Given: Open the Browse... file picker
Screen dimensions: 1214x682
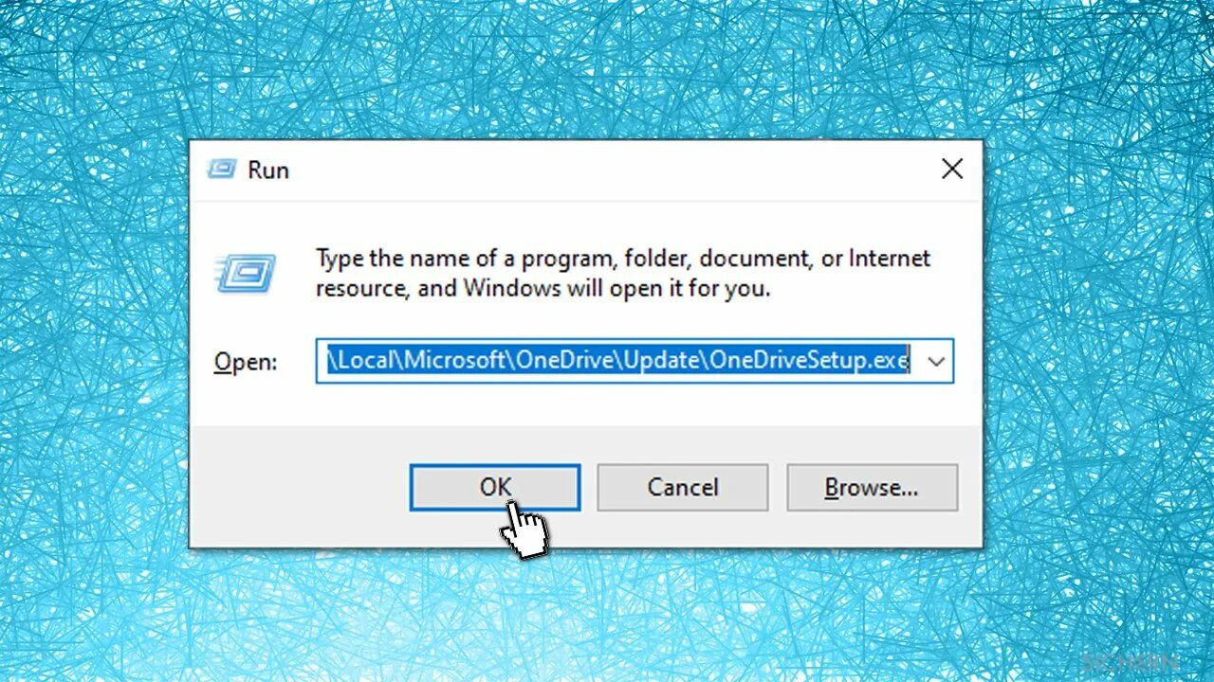Looking at the screenshot, I should coord(872,488).
